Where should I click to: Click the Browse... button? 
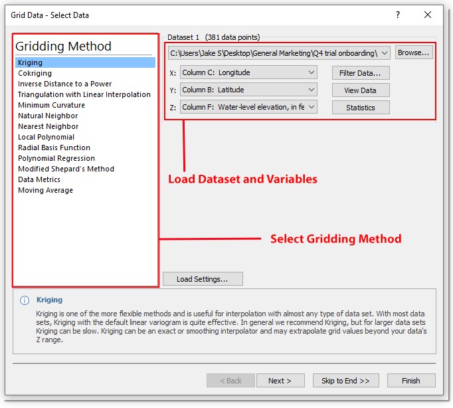pos(414,52)
